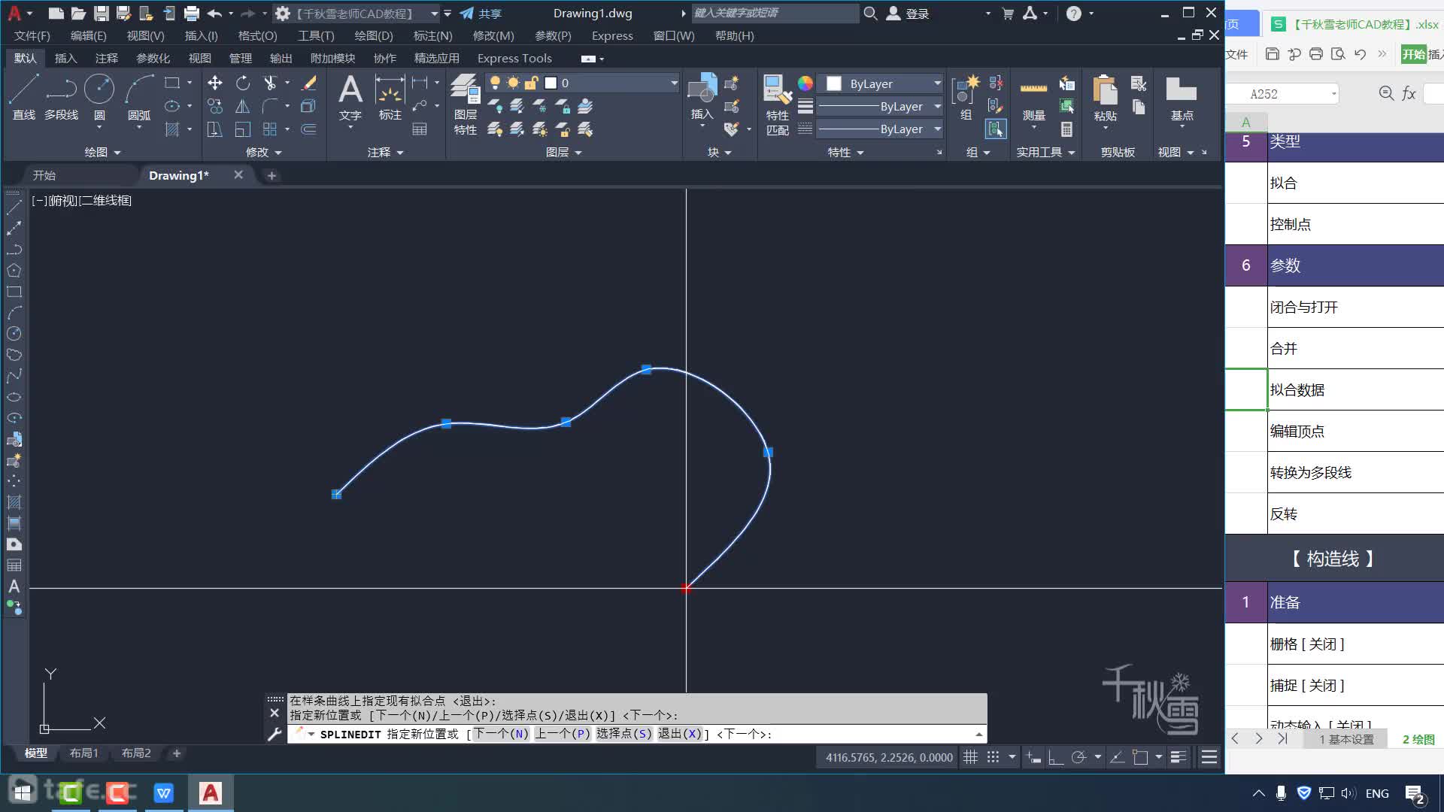
Task: Click the Save icon in quick access toolbar
Action: coord(101,13)
